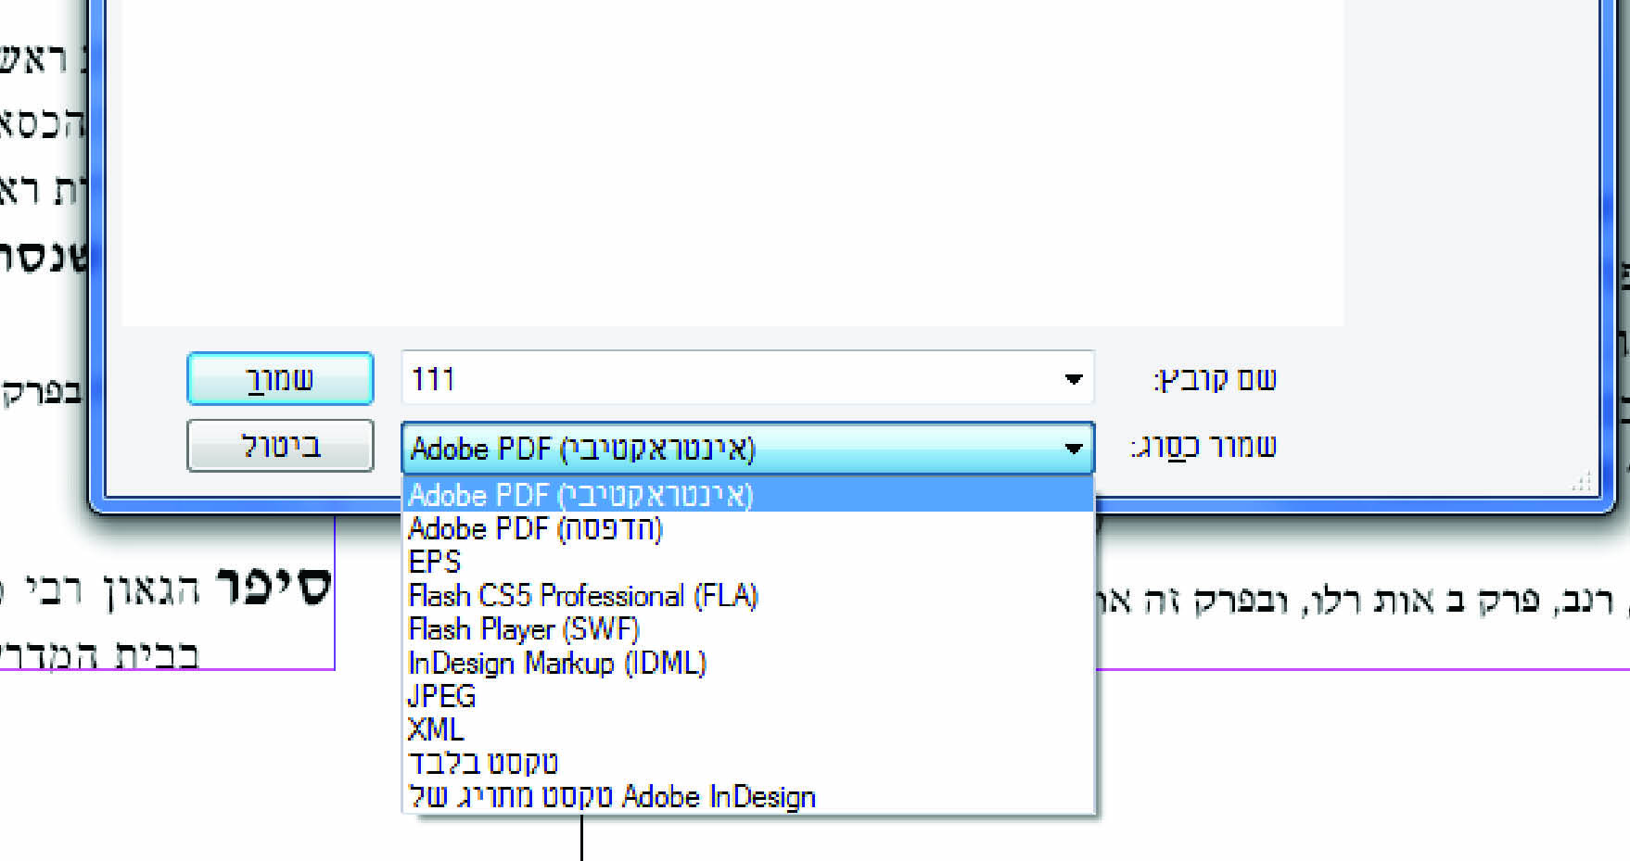Click the שמור כסוג label
The height and width of the screenshot is (861, 1630).
(1203, 447)
